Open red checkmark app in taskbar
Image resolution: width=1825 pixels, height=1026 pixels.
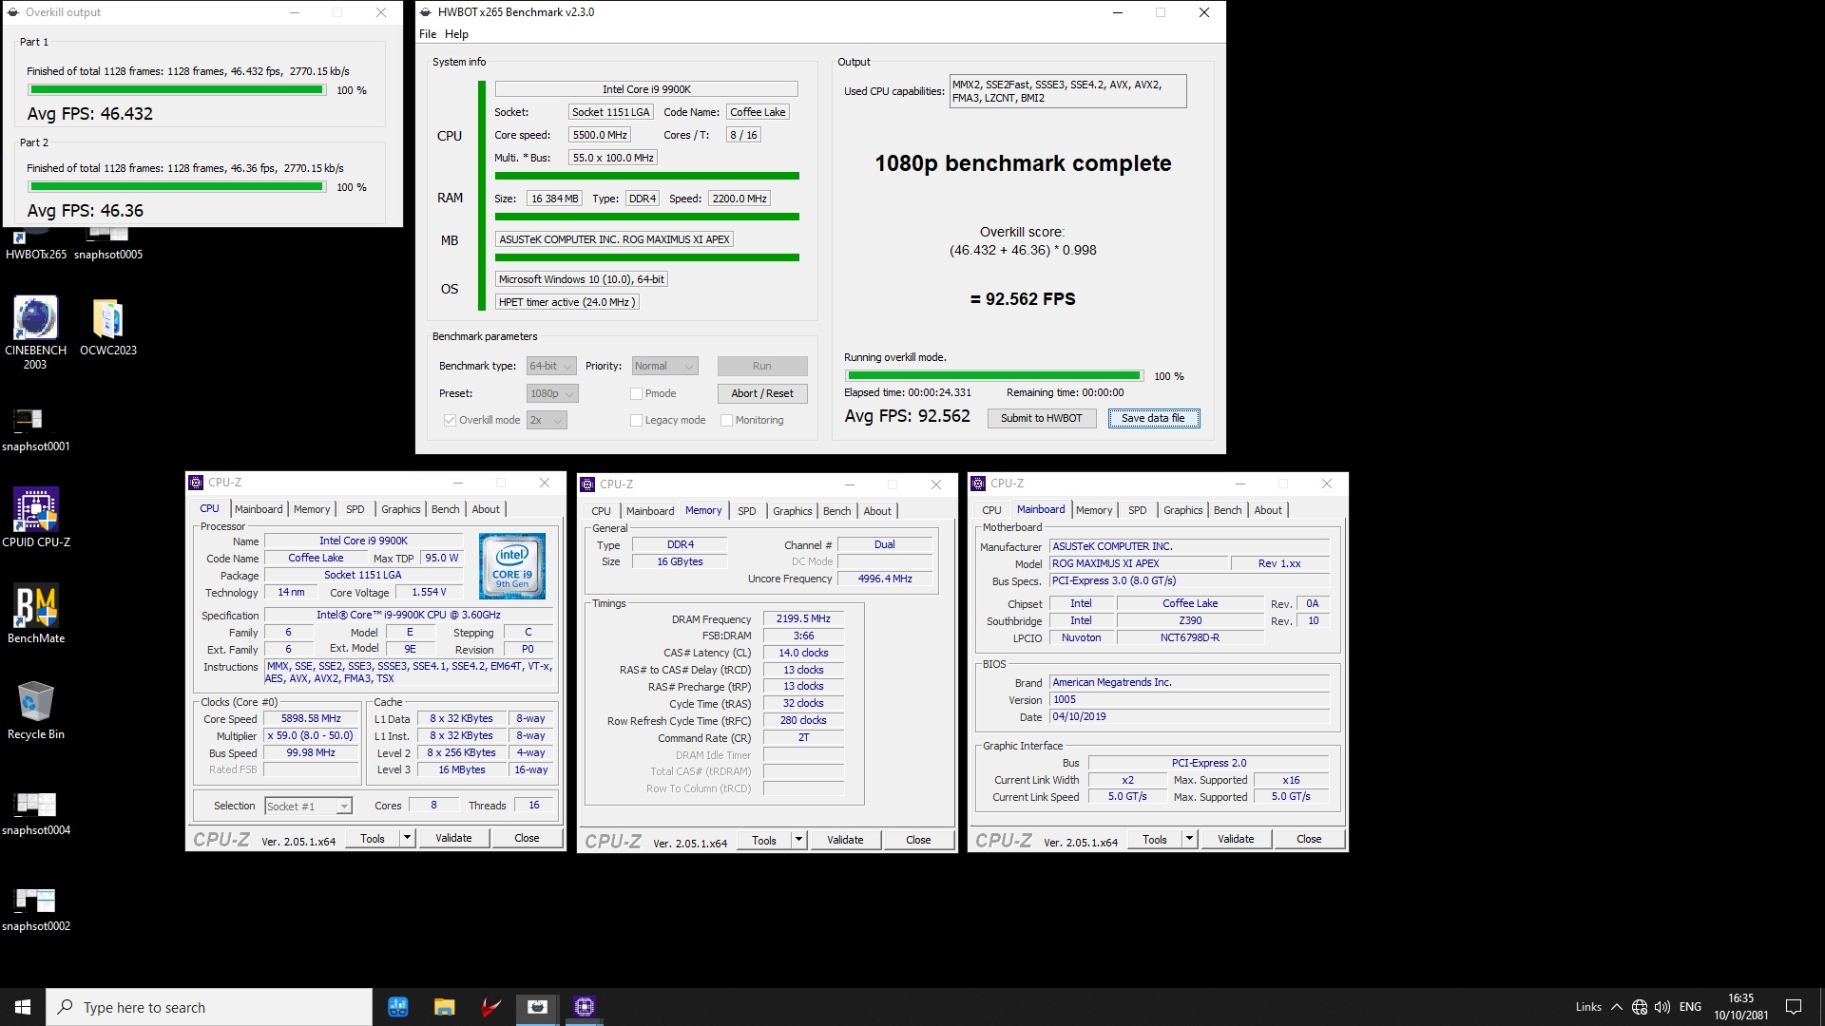490,1007
